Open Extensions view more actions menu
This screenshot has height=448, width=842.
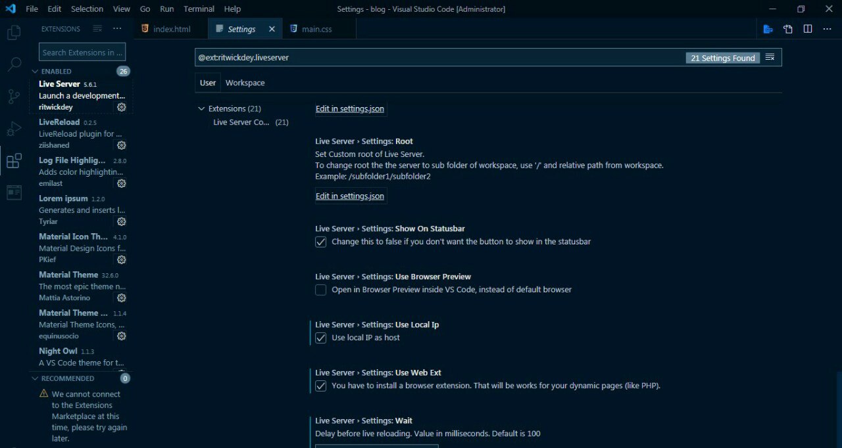pos(117,29)
